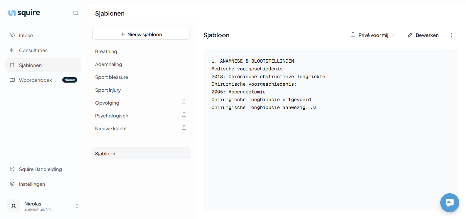Click the lock icon beside Privé voor mij
Image resolution: width=466 pixels, height=219 pixels.
[x=353, y=35]
